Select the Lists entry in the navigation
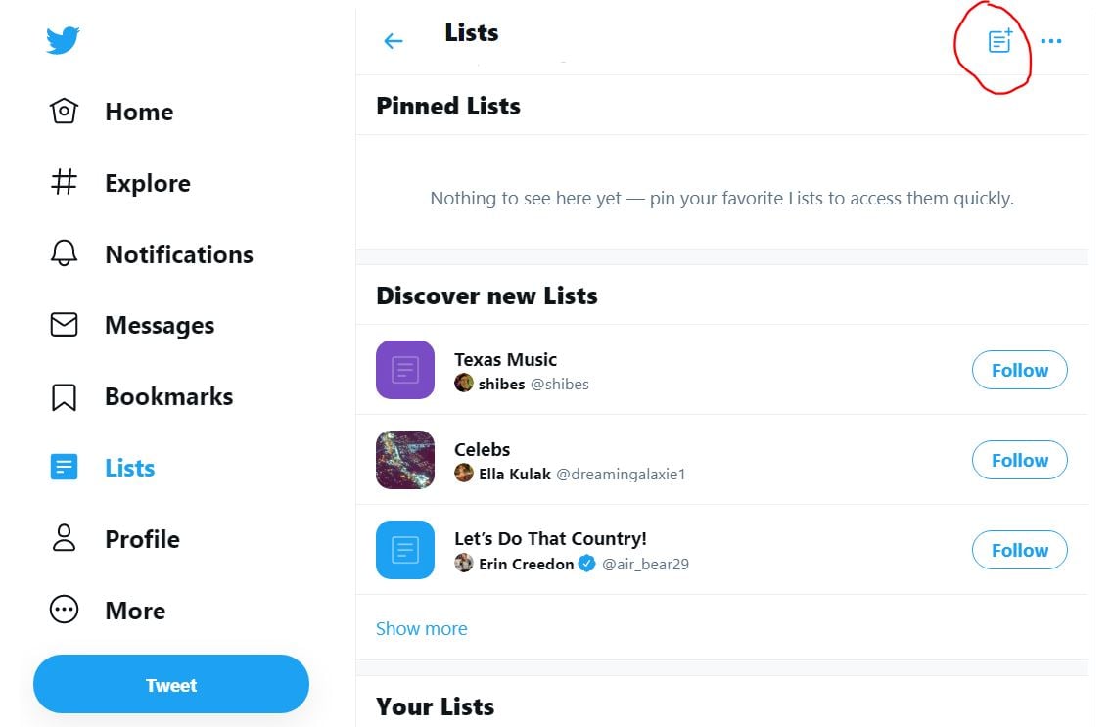1112x727 pixels. pyautogui.click(x=128, y=467)
